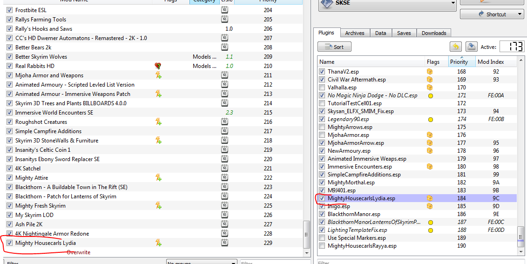The width and height of the screenshot is (527, 264).
Task: Click the conflict flag icon for Roughshot Creatures
Action: click(158, 122)
